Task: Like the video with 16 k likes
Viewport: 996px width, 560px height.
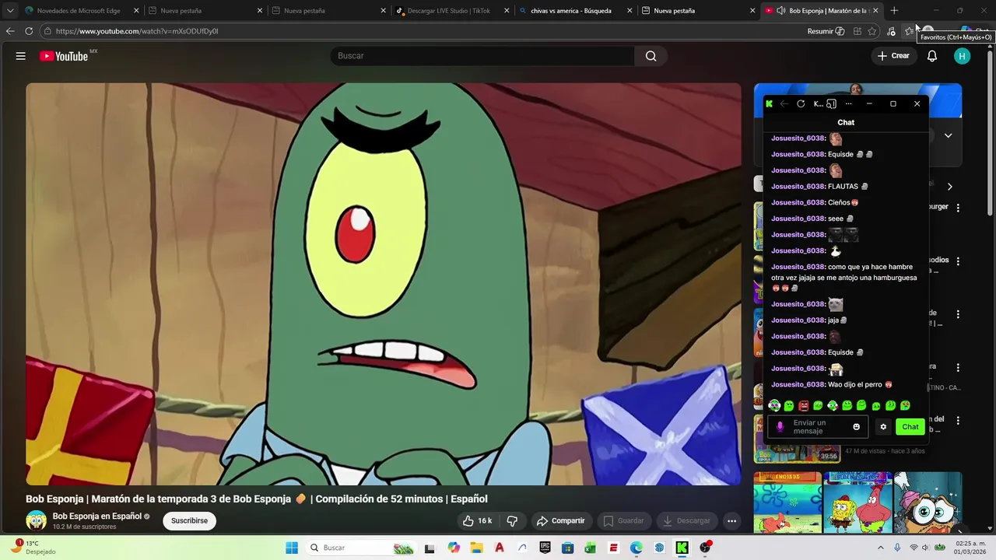Action: [x=478, y=521]
